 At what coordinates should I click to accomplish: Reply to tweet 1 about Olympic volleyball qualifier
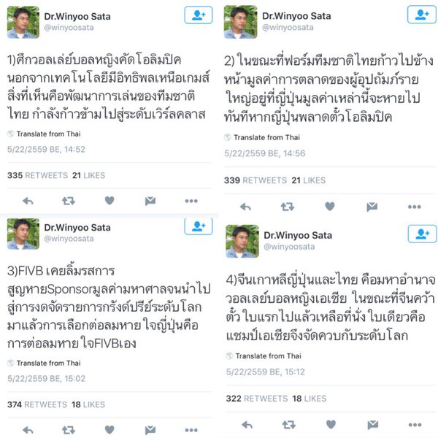pos(28,201)
